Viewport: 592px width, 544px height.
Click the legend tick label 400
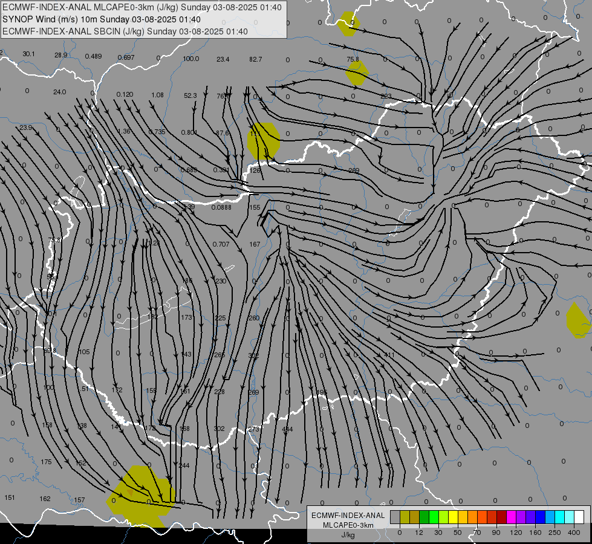(x=574, y=533)
